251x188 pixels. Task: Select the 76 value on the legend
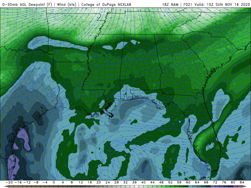[224, 182]
